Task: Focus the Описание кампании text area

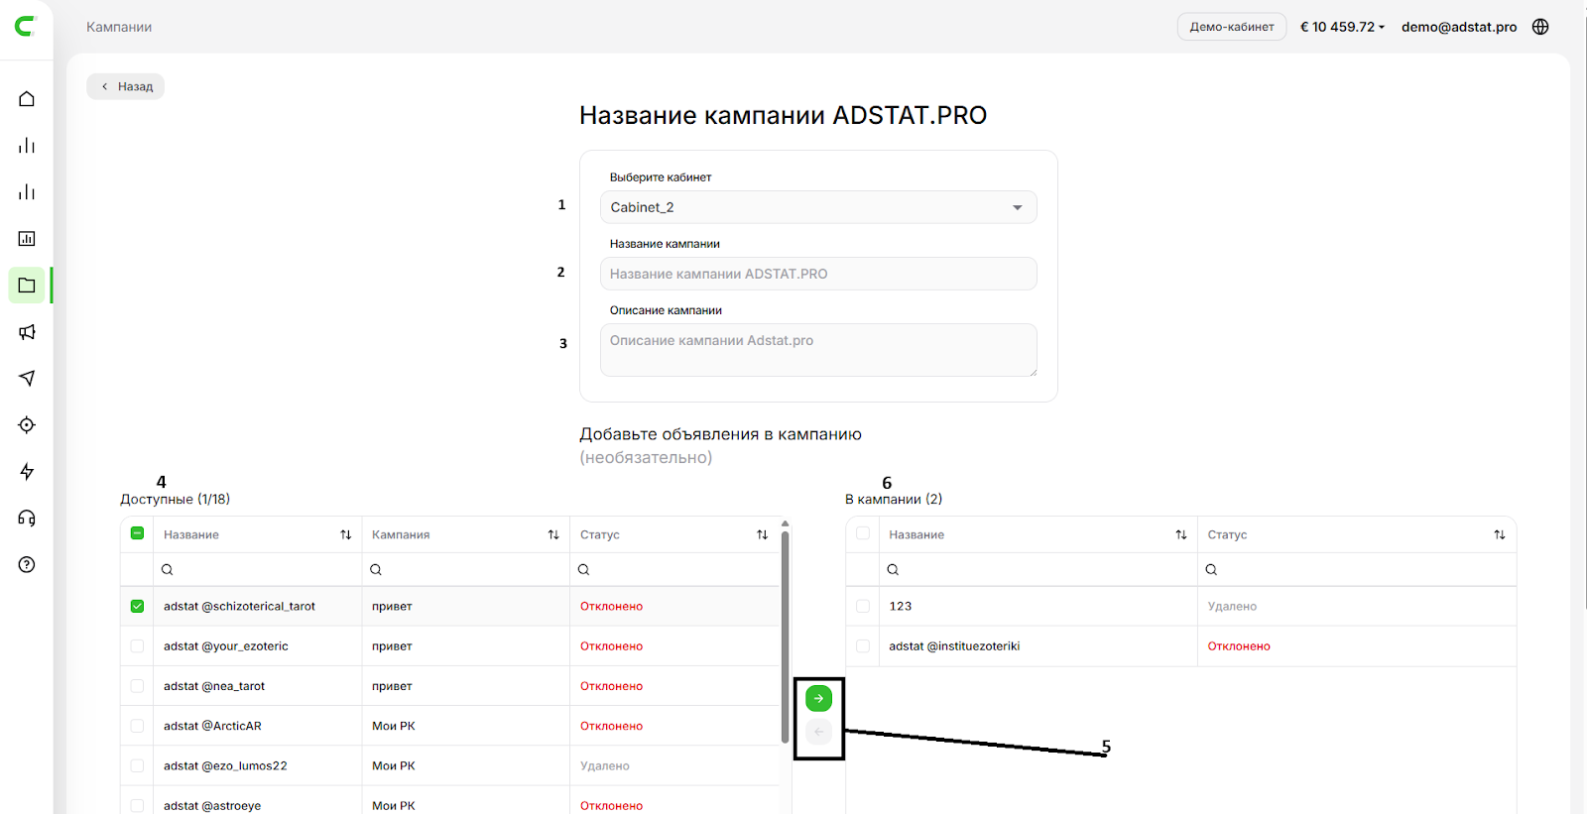Action: [818, 350]
